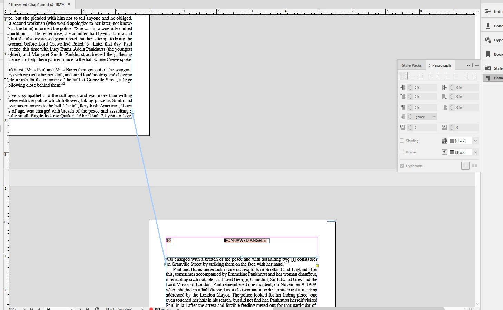
Task: Enable the Shading checkbox
Action: pos(402,141)
